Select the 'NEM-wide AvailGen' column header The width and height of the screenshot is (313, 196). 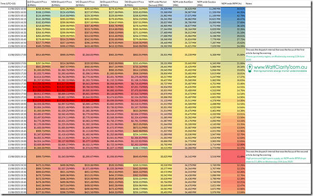(184, 4)
